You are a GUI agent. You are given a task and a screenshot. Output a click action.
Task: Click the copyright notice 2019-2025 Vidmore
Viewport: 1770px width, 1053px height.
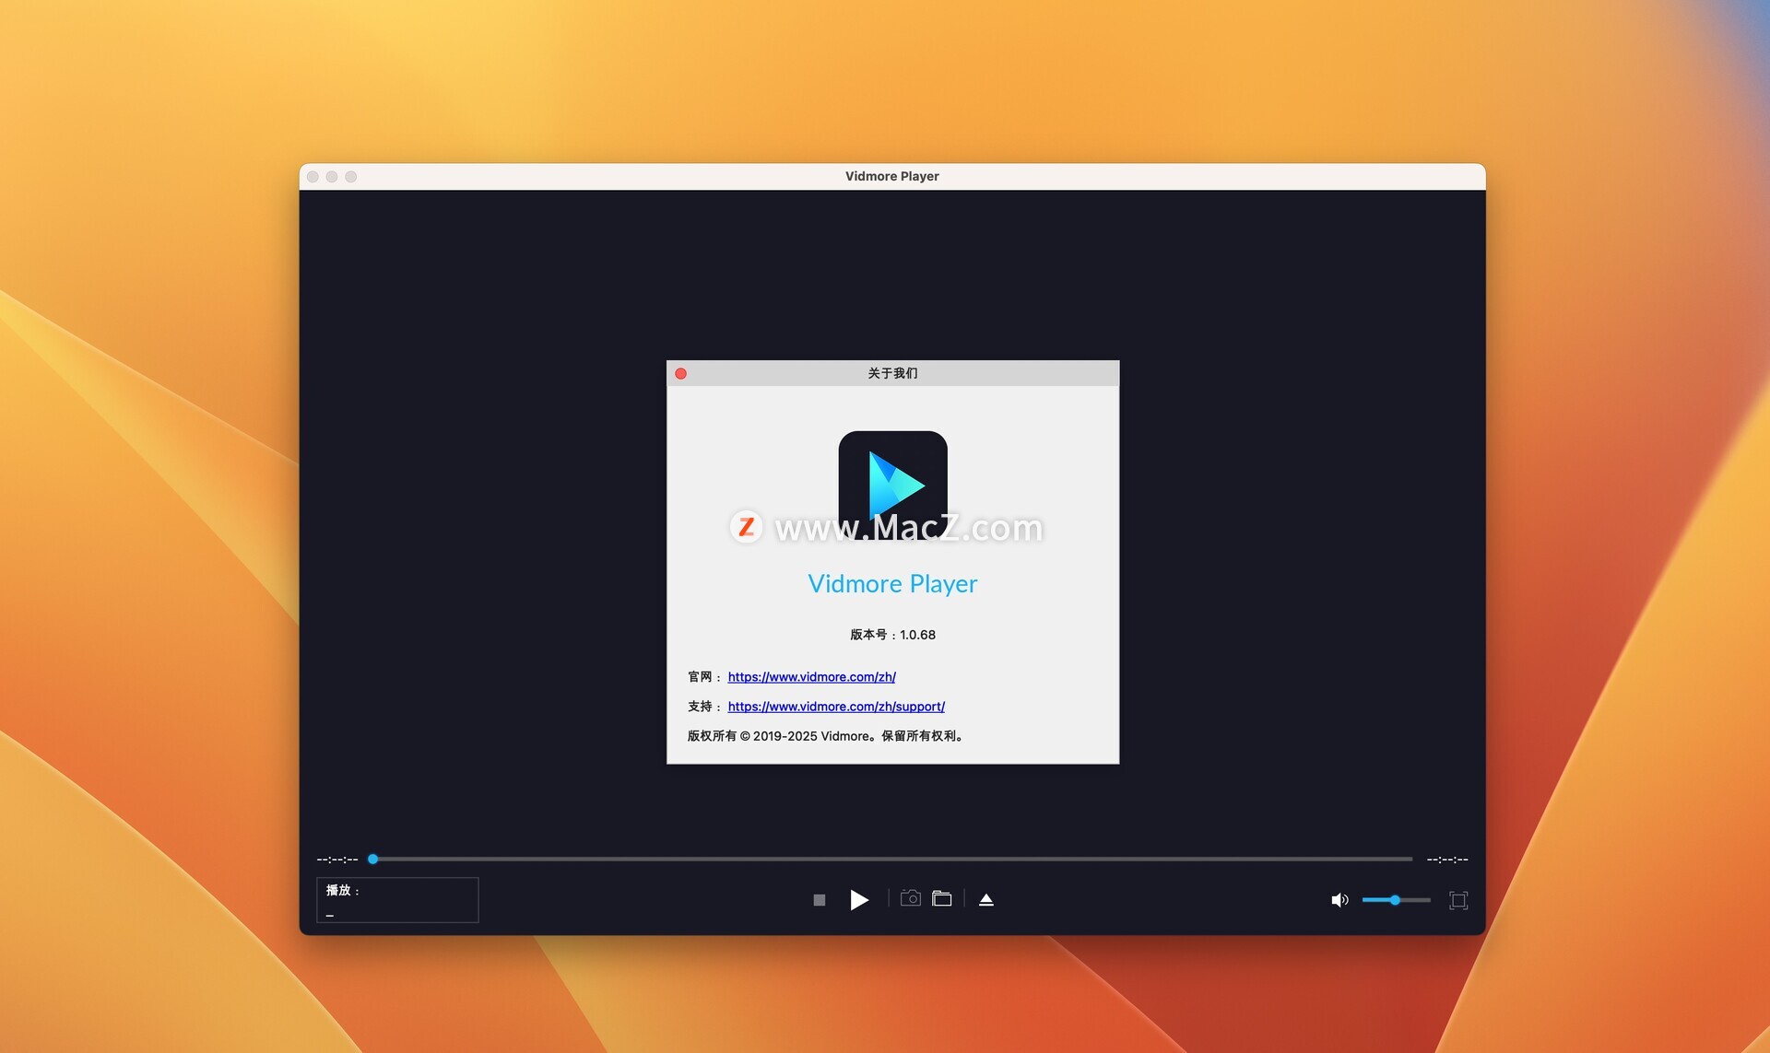[826, 736]
